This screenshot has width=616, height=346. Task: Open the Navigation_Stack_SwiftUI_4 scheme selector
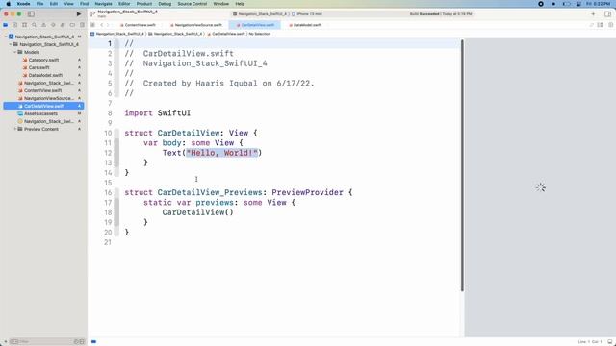tap(260, 14)
